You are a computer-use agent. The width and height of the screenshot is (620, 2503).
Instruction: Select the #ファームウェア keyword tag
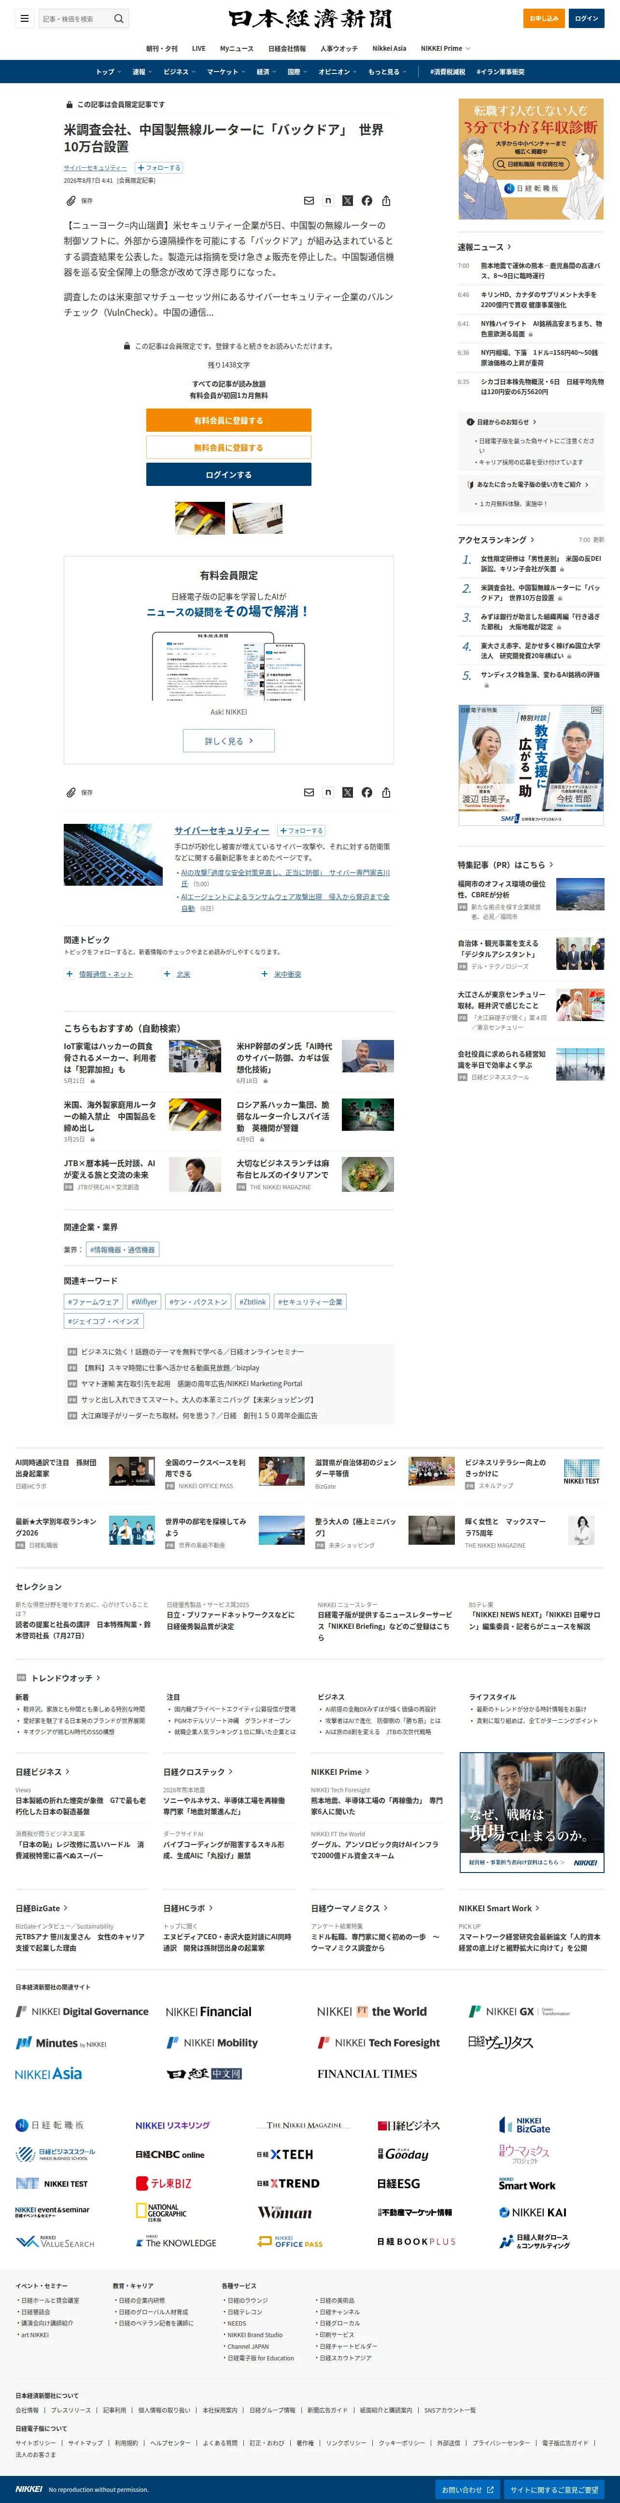click(x=93, y=1302)
